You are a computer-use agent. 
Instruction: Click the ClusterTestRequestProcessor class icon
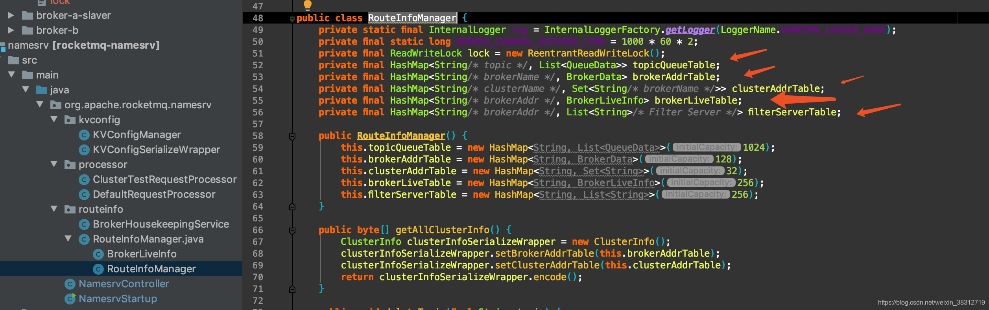click(x=84, y=180)
